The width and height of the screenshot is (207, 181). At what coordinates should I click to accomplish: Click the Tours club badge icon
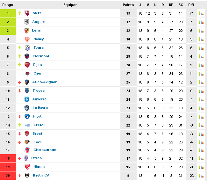point(27,48)
